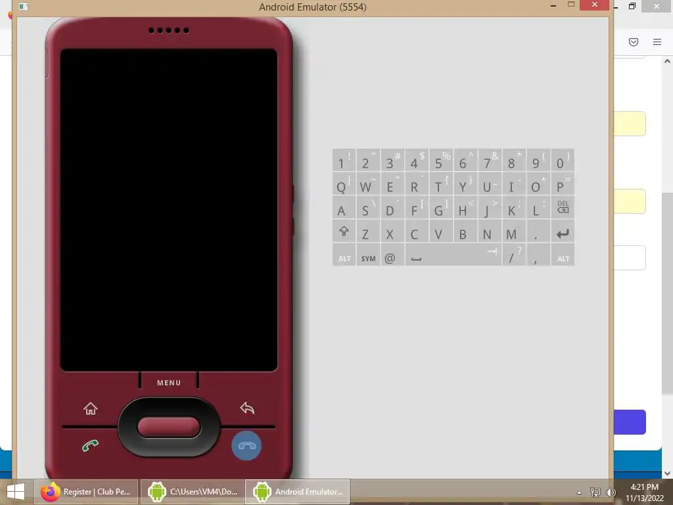Click the C key
The height and width of the screenshot is (505, 673).
[417, 231]
